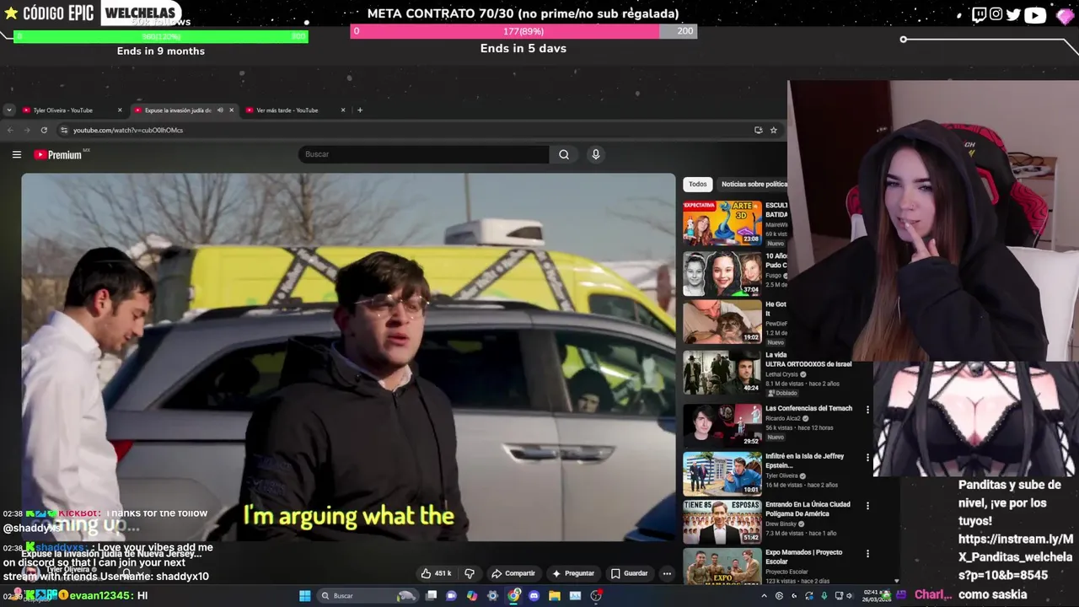Click the Twitch icon in stream overlay
The height and width of the screenshot is (607, 1079).
point(979,14)
